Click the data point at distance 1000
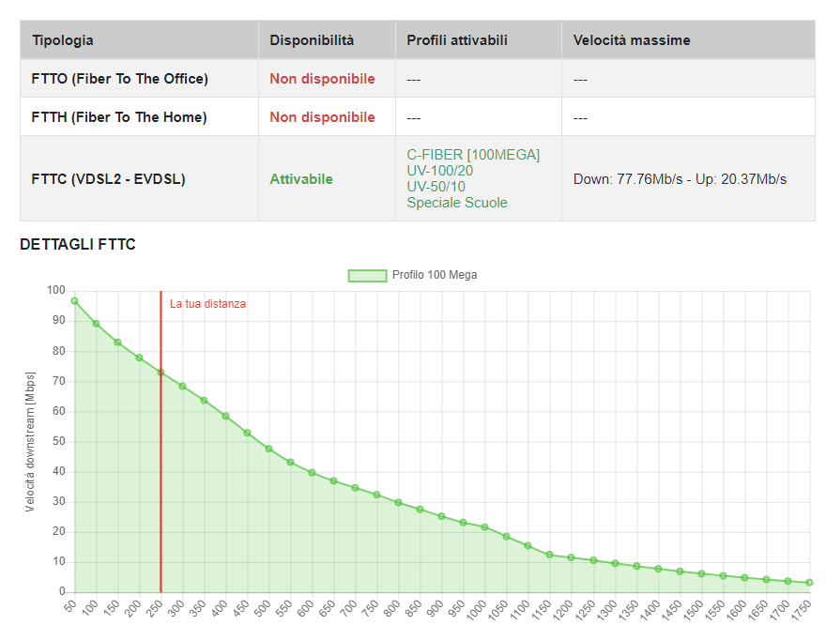 coord(484,526)
